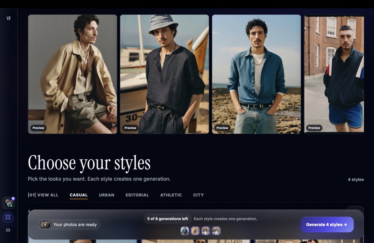This screenshot has width=374, height=243.
Task: Click Generate 4 styles button
Action: coord(327,225)
